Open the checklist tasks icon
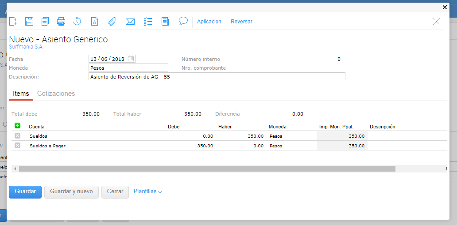 coord(148,22)
